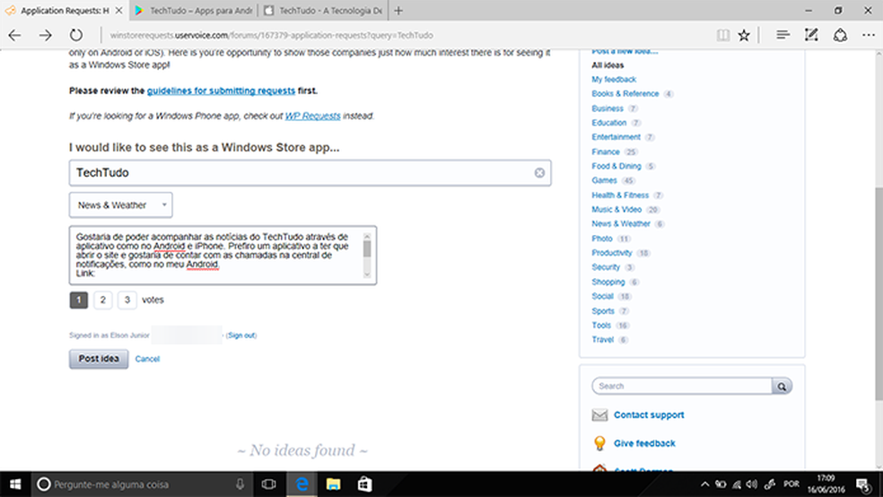
Task: Filter by News & Weather sidebar category
Action: pyautogui.click(x=621, y=224)
